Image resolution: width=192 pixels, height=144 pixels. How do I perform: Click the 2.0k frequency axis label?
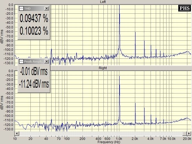[x=135, y=139]
